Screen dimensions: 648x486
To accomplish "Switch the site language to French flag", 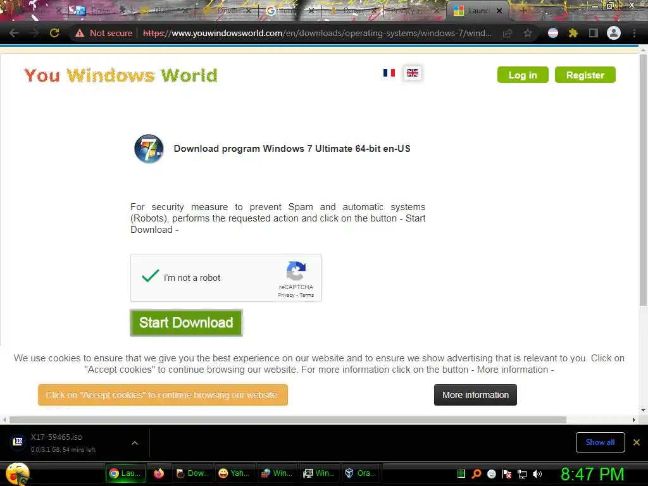I will point(389,73).
